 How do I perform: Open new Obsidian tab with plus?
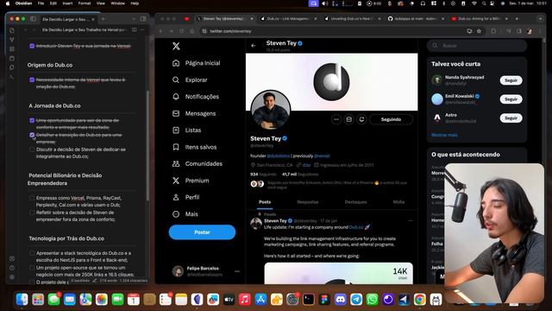click(103, 19)
